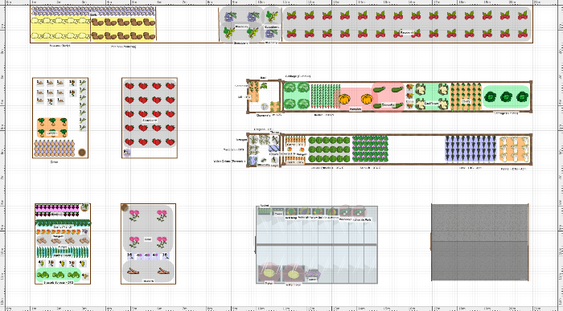Select the dark root rows on purple background
The height and width of the screenshot is (311, 563).
[471, 149]
